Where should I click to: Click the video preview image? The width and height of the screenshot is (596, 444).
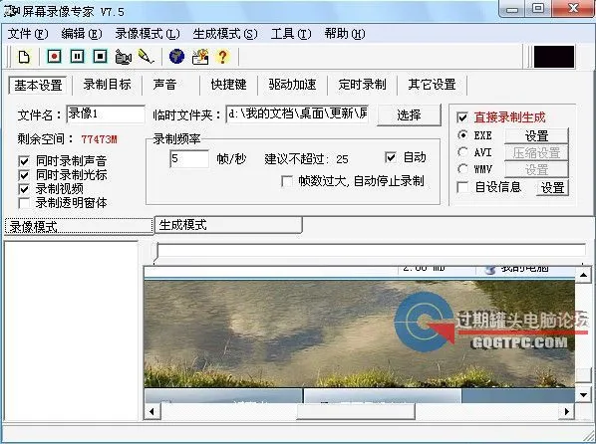(x=359, y=333)
